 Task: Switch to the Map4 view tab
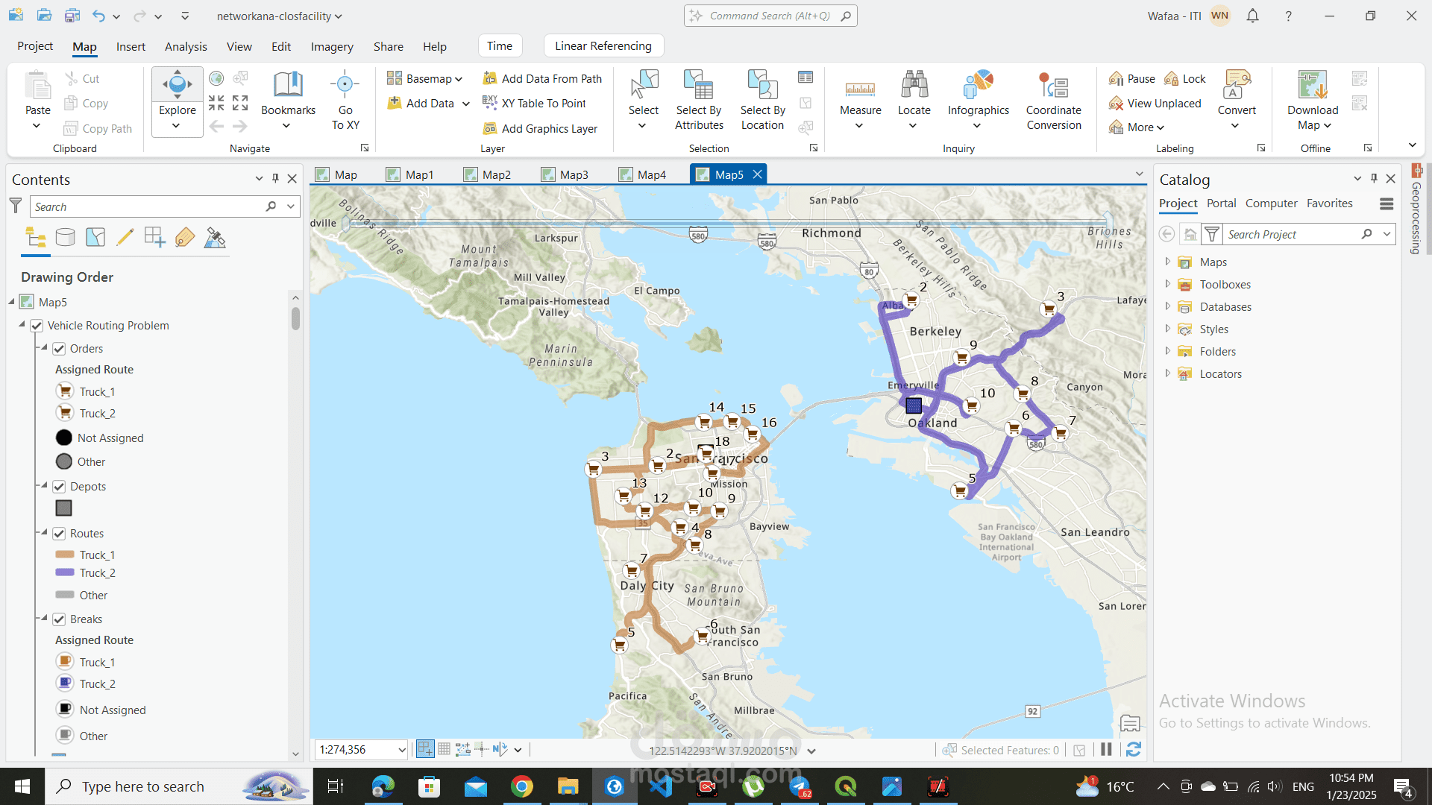(x=643, y=174)
